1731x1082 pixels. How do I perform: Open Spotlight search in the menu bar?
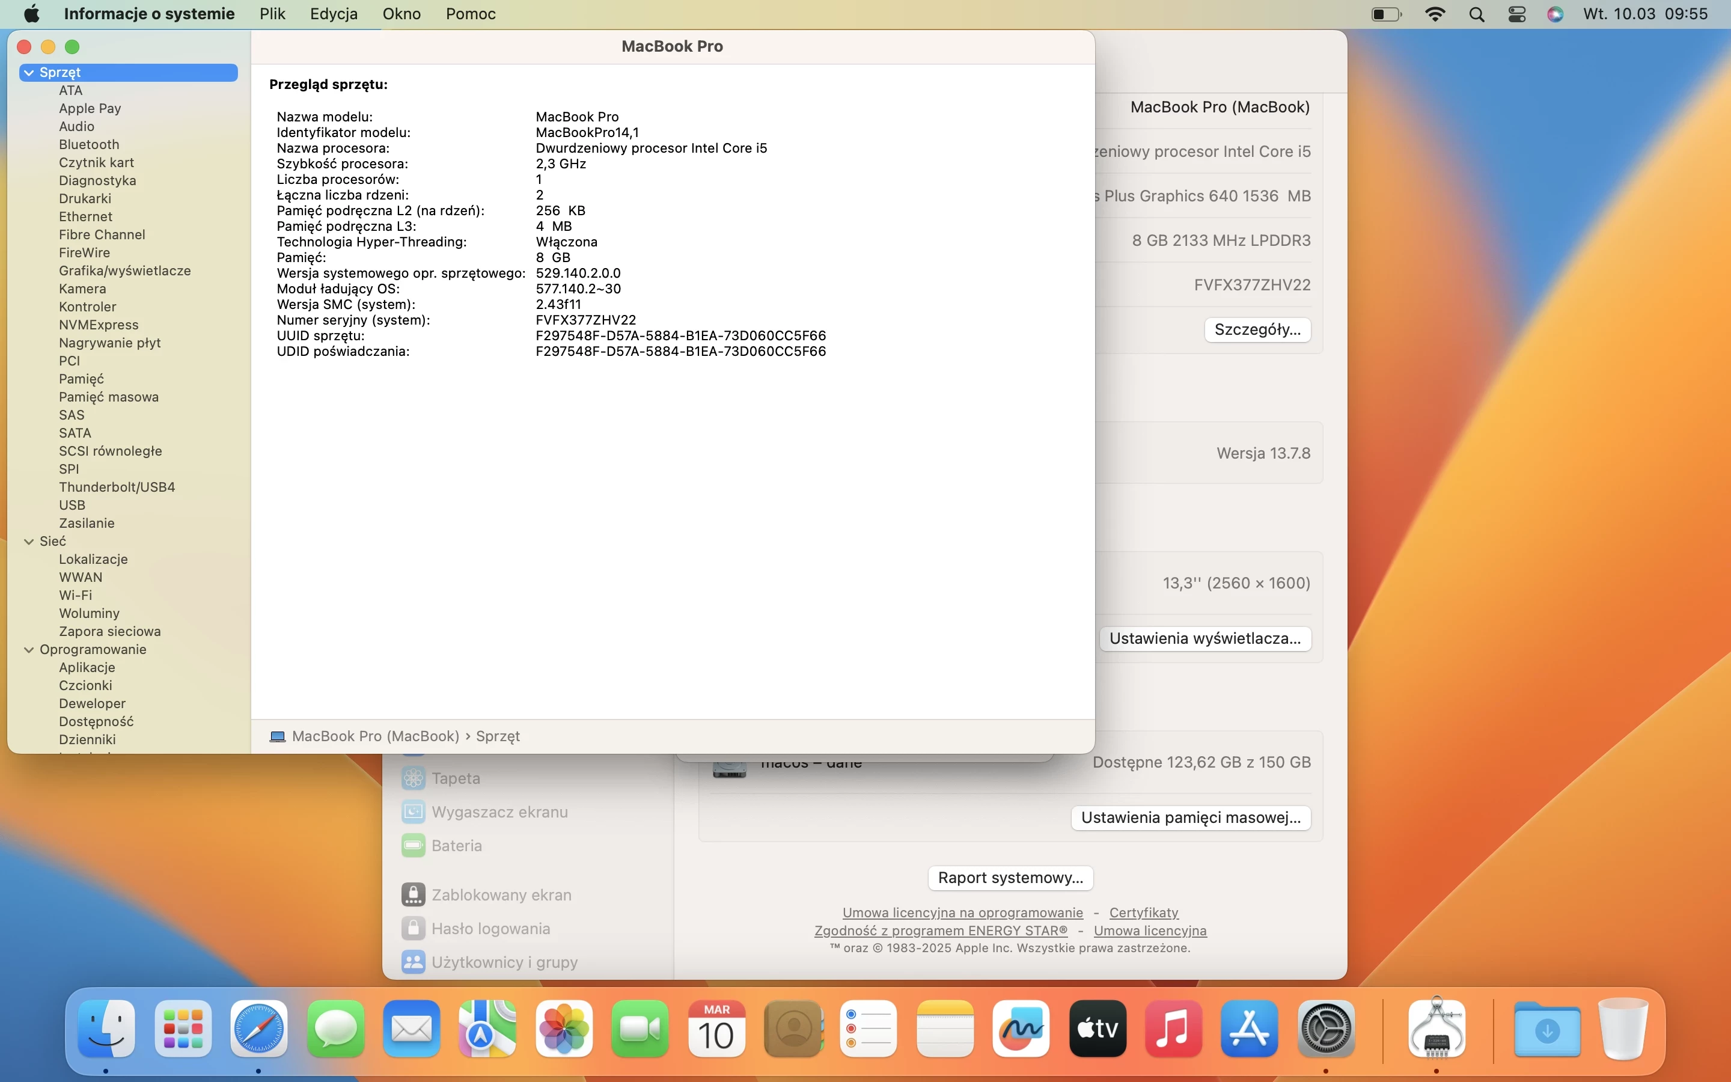pos(1476,14)
